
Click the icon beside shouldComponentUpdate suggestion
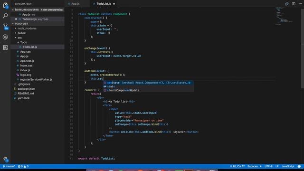(x=105, y=90)
